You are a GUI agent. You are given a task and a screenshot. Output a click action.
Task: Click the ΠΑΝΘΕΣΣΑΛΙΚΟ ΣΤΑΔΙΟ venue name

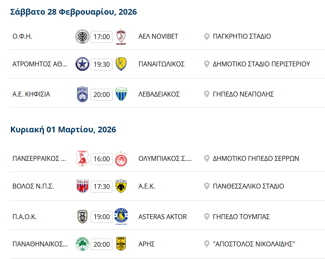[248, 187]
